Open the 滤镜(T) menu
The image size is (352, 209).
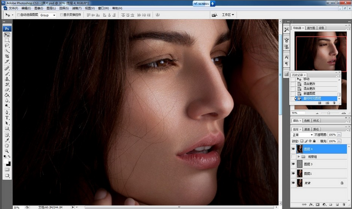(x=77, y=8)
